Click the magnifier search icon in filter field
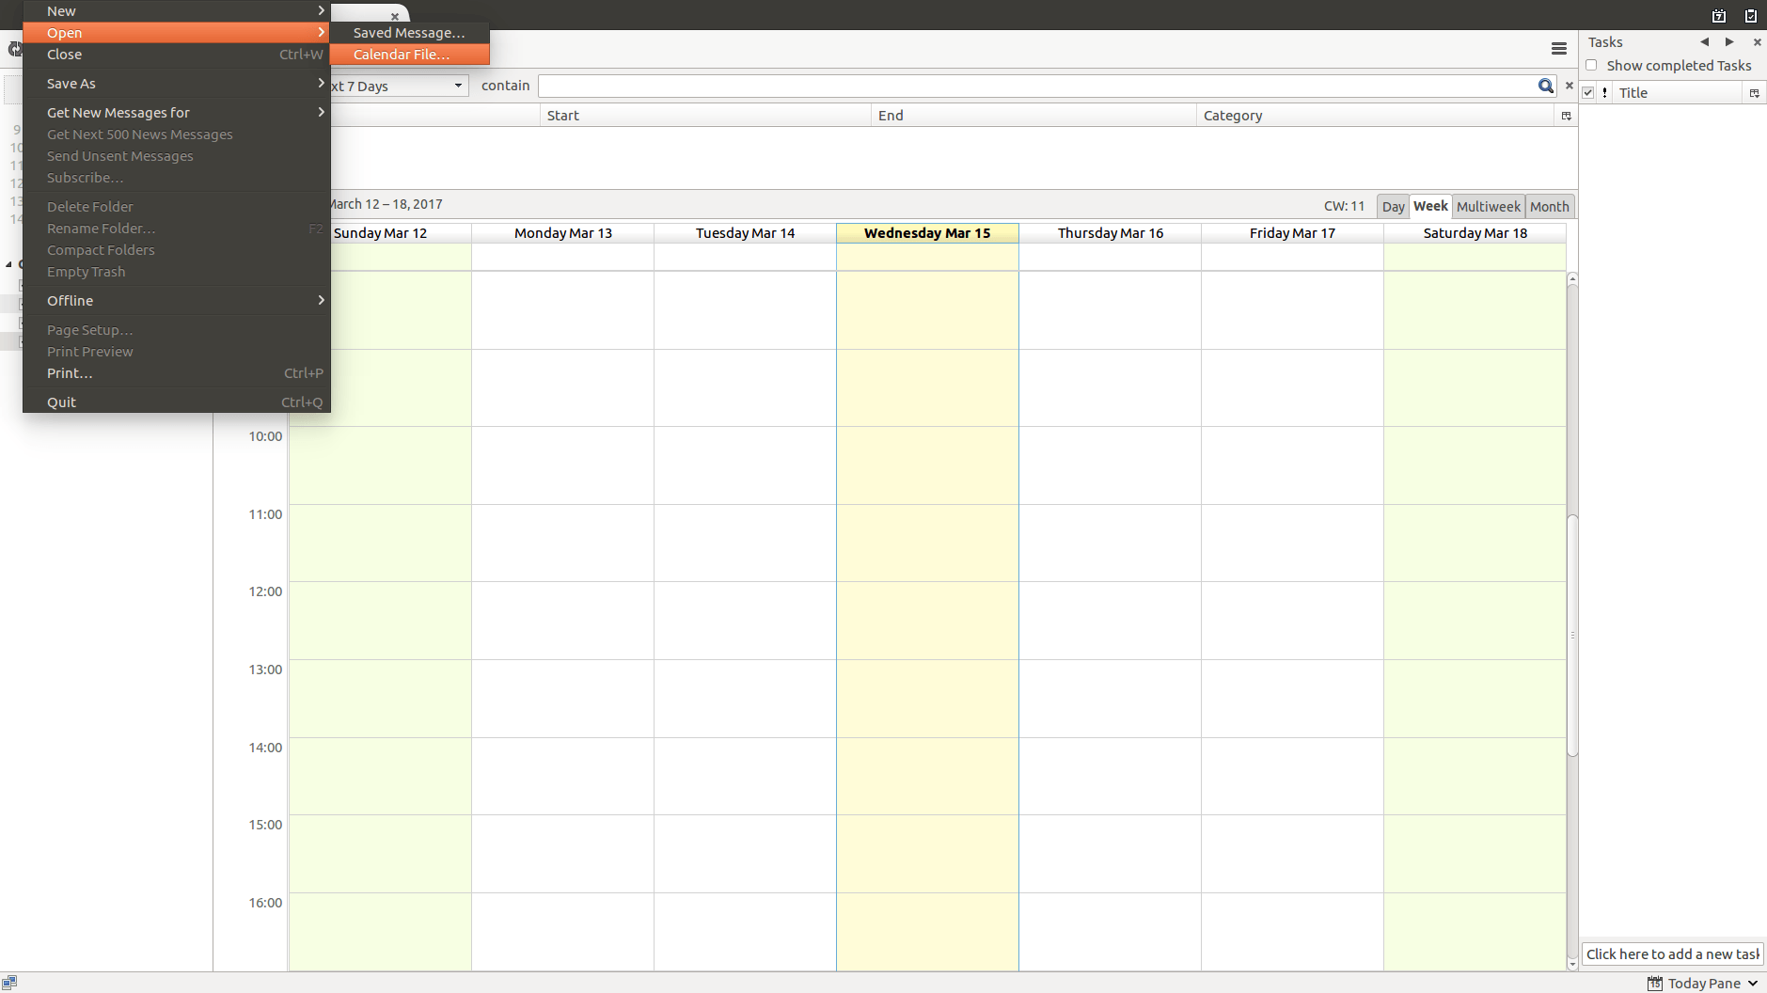 tap(1545, 86)
